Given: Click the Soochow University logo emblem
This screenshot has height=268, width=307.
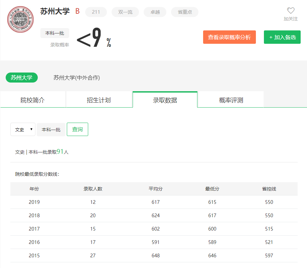Looking at the screenshot, I should [x=20, y=19].
